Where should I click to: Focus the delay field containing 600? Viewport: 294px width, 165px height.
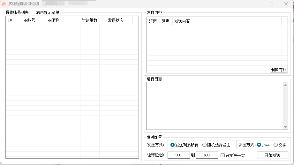coord(207,155)
